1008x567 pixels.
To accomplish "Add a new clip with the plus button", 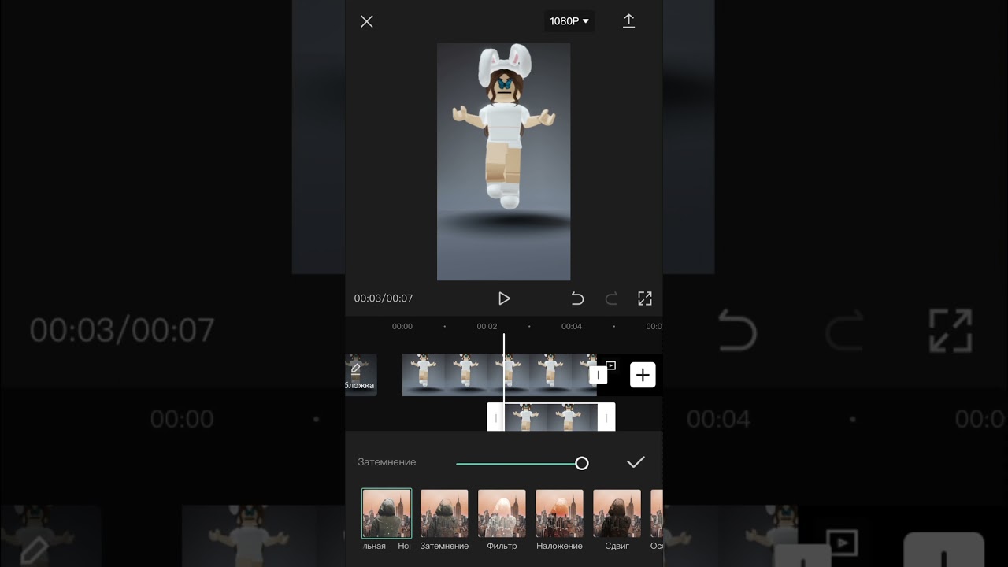I will (x=643, y=375).
